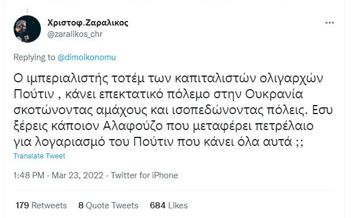Open the author's profile avatar picture
Viewport: 351px width, 218px height.
(x=27, y=29)
